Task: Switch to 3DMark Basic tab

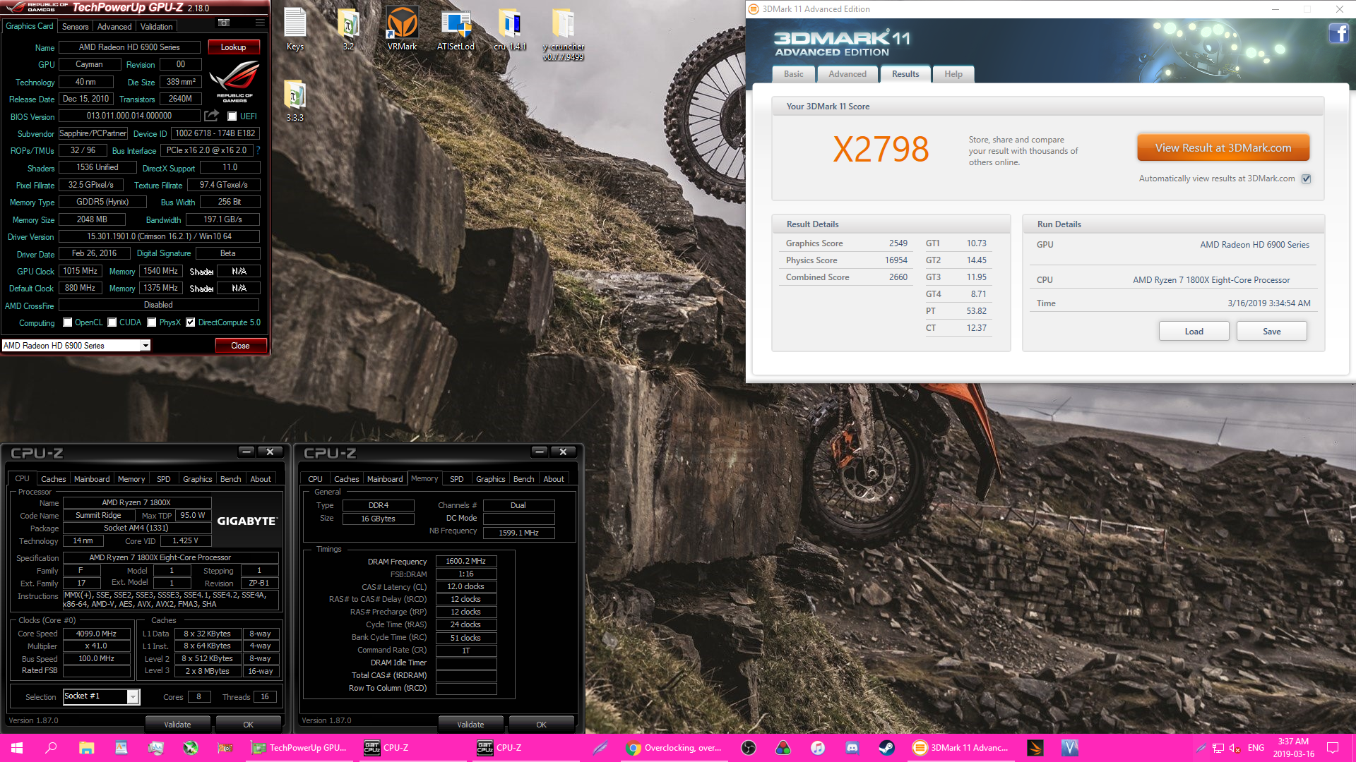Action: [794, 74]
